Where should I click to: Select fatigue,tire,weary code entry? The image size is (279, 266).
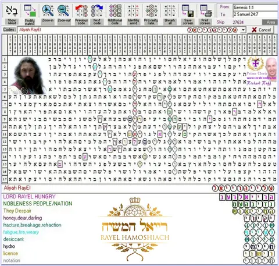point(21,232)
